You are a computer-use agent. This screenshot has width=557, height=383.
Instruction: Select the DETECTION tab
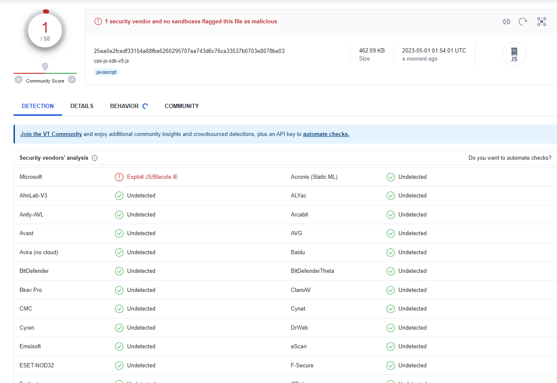pyautogui.click(x=38, y=106)
